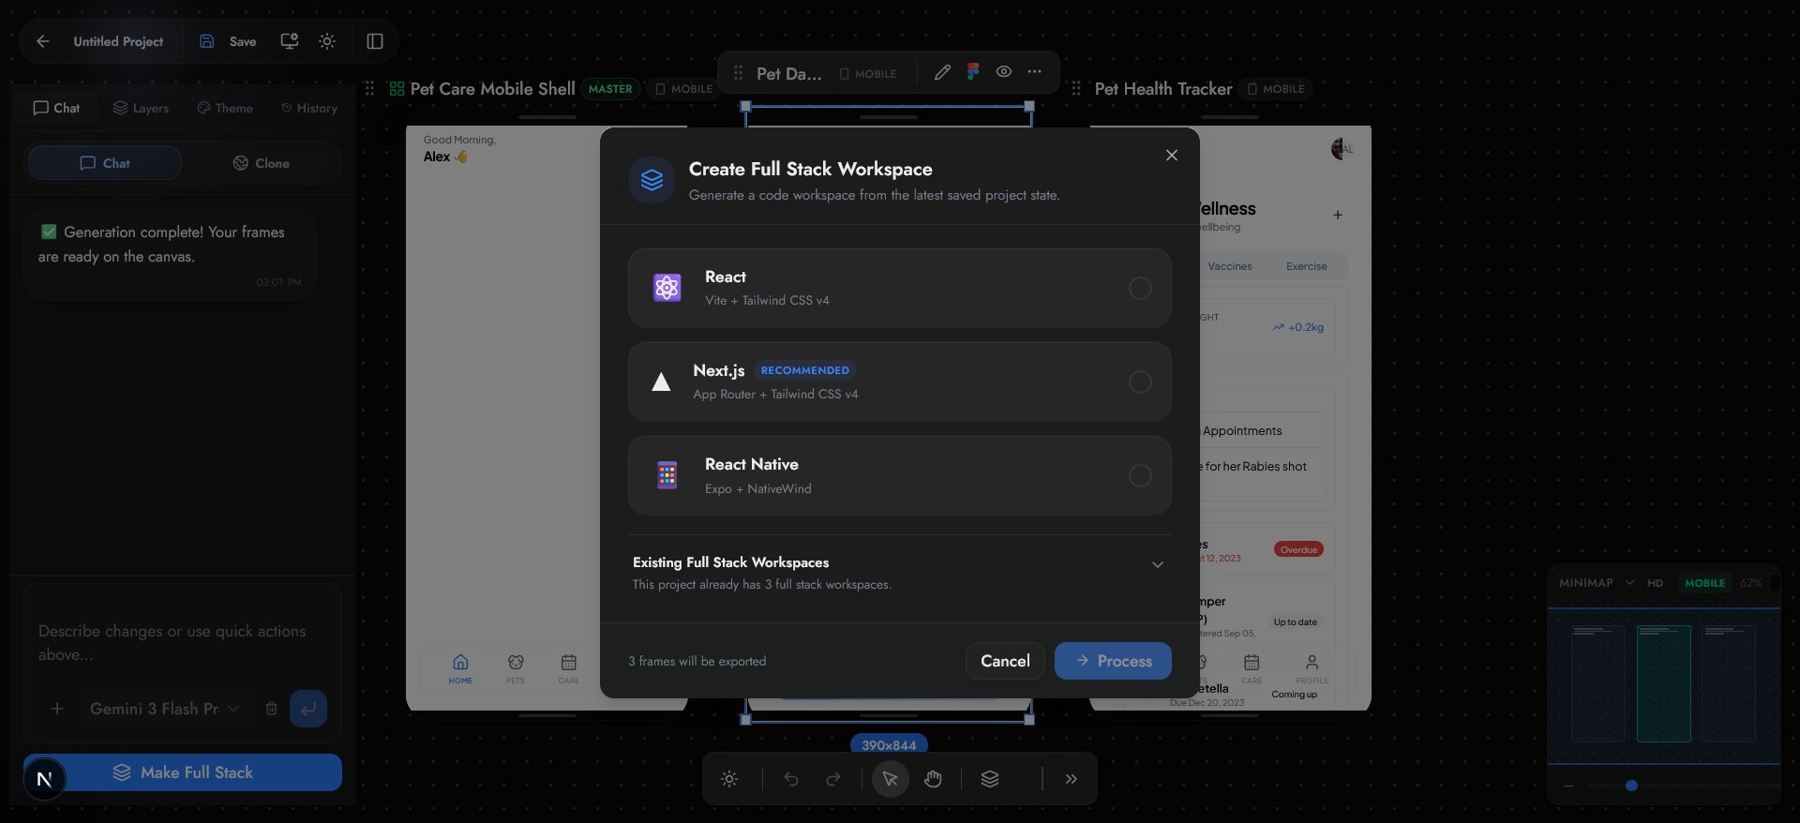Click the chat prompt text field

183,643
